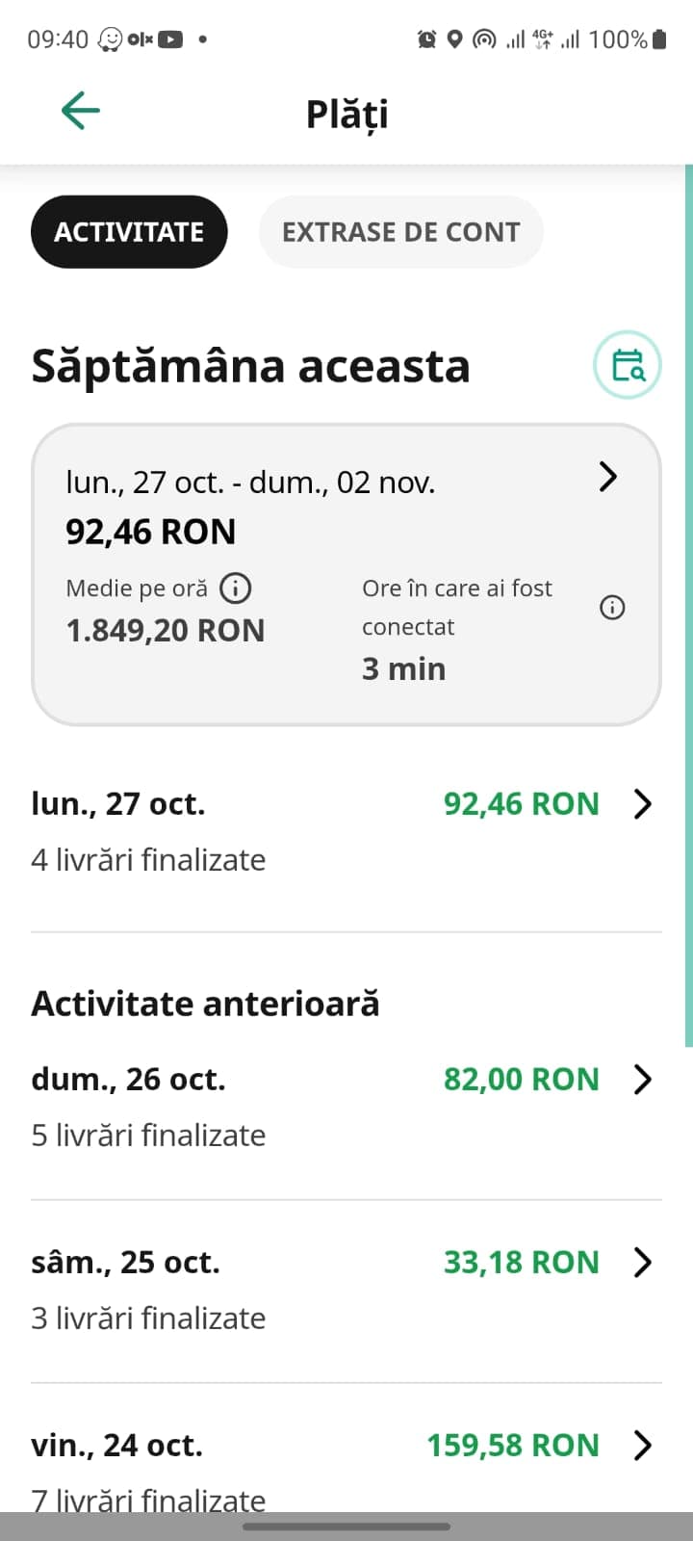The image size is (693, 1541).
Task: Select the ACTIVITATE tab
Action: click(x=129, y=232)
